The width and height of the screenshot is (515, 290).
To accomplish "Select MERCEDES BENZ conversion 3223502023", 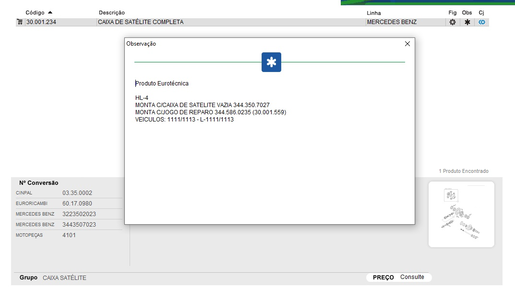I will [79, 214].
